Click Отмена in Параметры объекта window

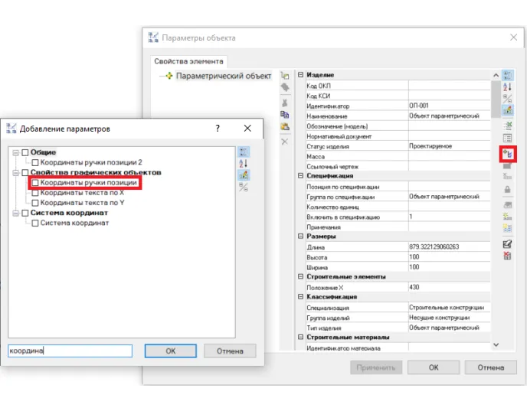491,367
